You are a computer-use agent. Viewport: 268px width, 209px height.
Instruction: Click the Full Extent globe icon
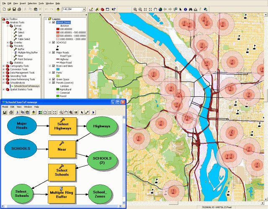pyautogui.click(x=160, y=9)
